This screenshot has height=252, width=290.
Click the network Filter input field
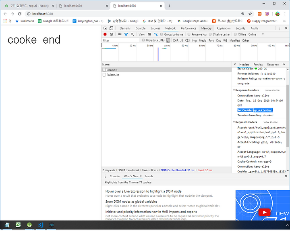[x=120, y=40]
